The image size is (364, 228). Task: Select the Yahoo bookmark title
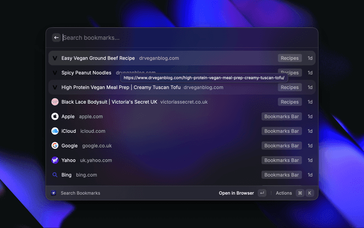click(68, 161)
